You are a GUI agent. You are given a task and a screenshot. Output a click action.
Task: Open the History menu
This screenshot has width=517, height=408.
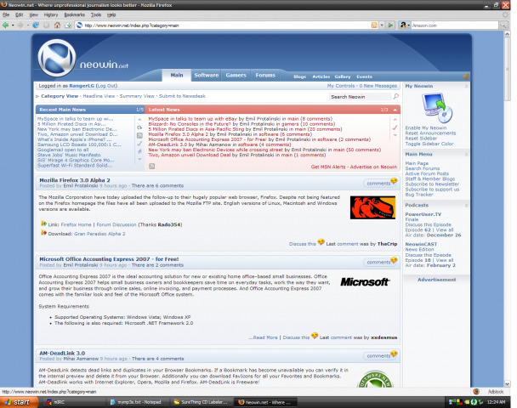(50, 14)
